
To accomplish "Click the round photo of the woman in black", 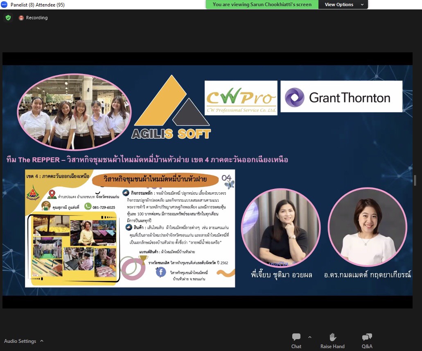I will tap(281, 227).
